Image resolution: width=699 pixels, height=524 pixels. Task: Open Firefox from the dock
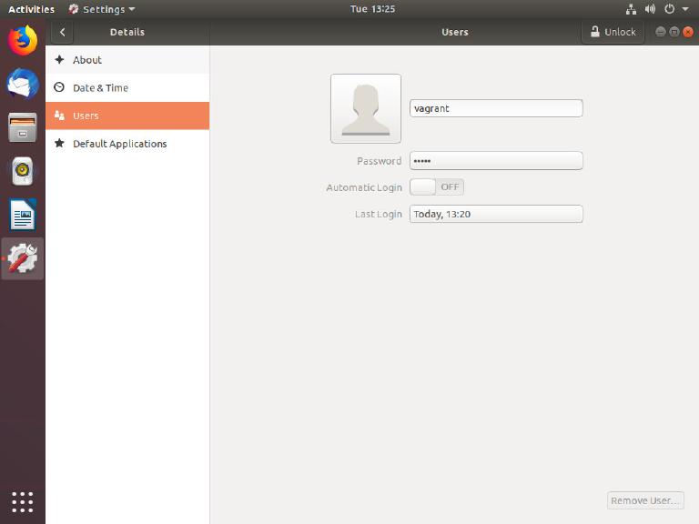23,40
